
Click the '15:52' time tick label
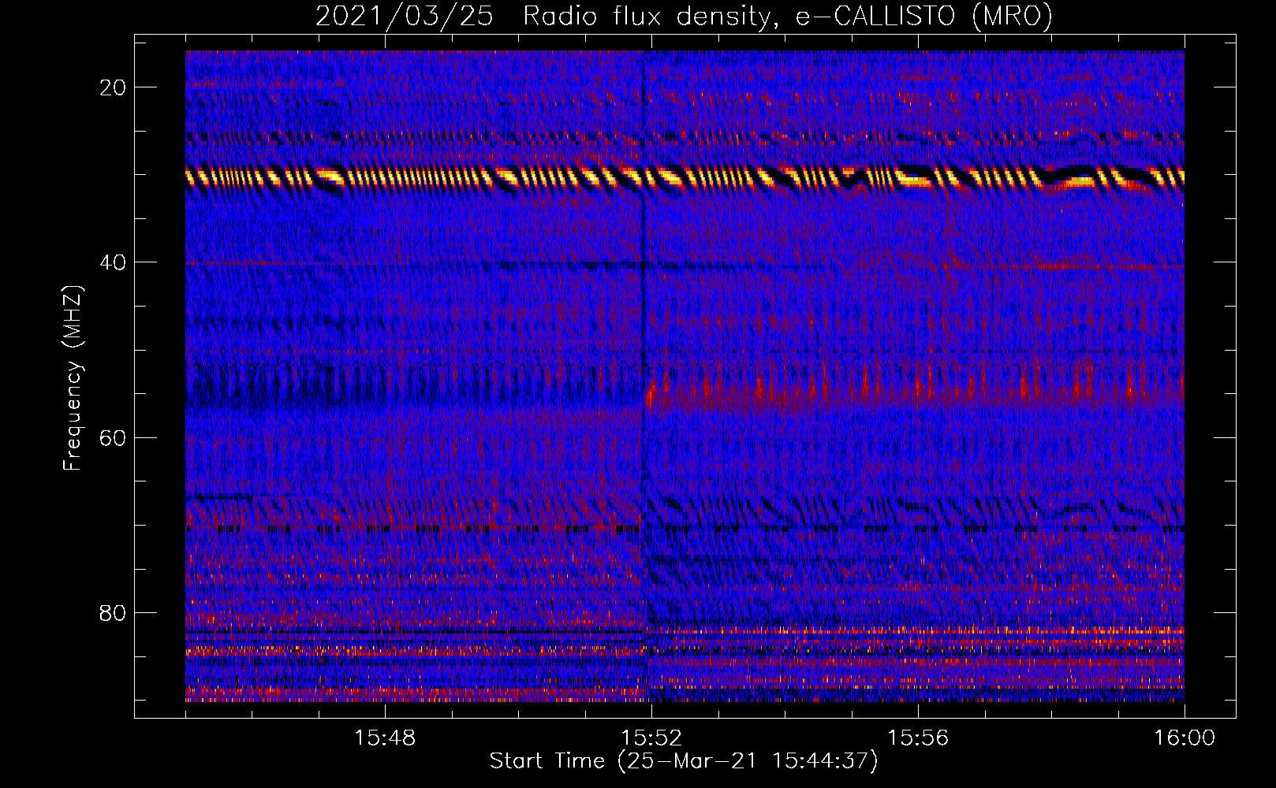click(651, 738)
